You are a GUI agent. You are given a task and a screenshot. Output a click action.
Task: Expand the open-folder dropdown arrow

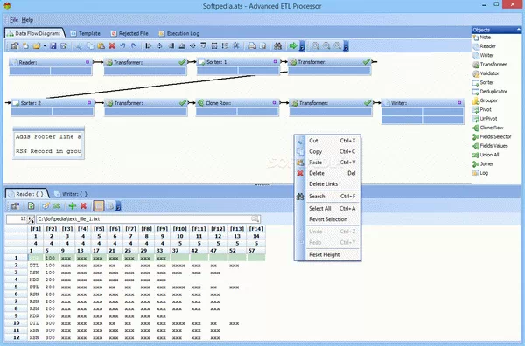pos(45,46)
